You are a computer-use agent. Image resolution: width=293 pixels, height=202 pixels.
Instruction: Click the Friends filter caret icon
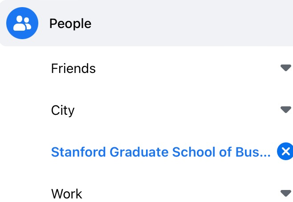point(285,68)
